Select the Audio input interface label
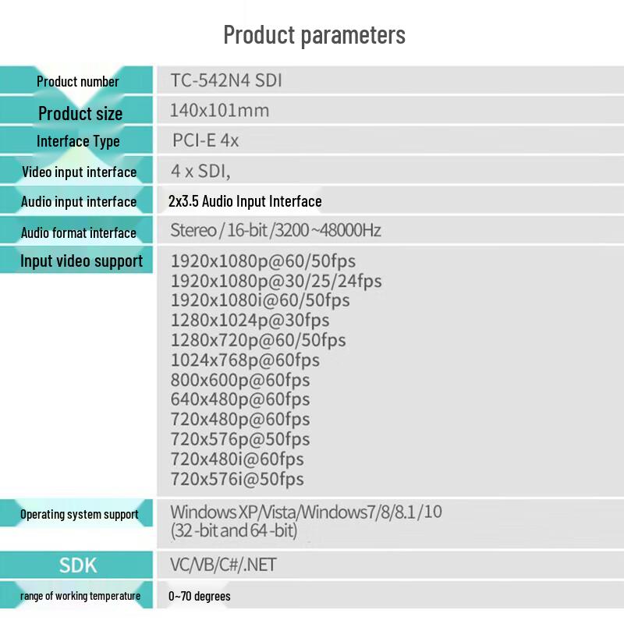This screenshot has height=624, width=624. click(x=79, y=202)
